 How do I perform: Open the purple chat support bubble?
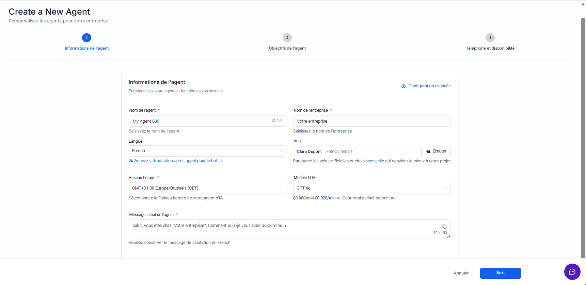point(572,272)
